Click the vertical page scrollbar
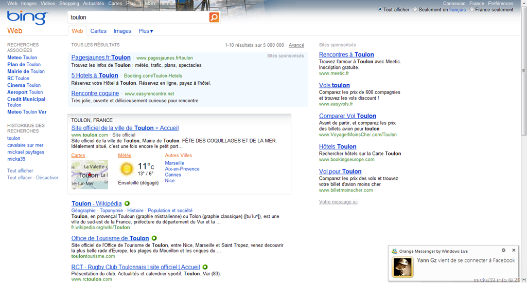 tap(523, 71)
